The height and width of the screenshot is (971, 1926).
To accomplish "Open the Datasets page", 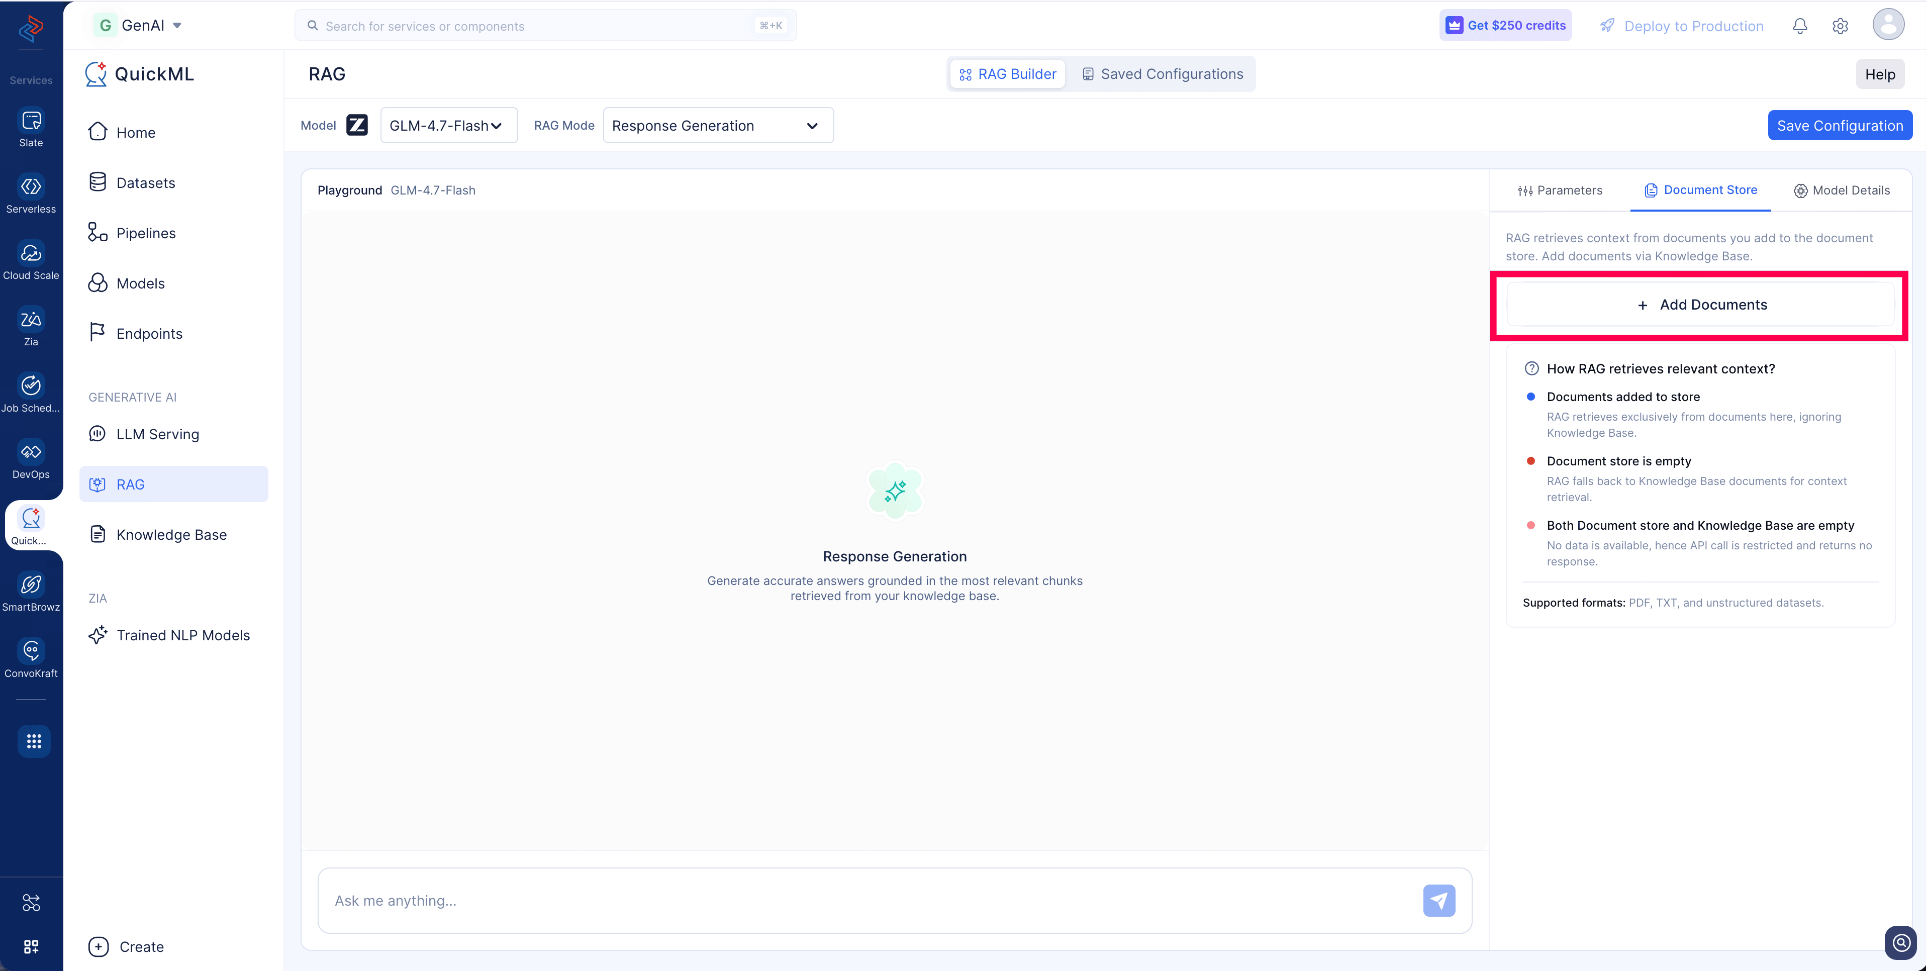I will [173, 183].
